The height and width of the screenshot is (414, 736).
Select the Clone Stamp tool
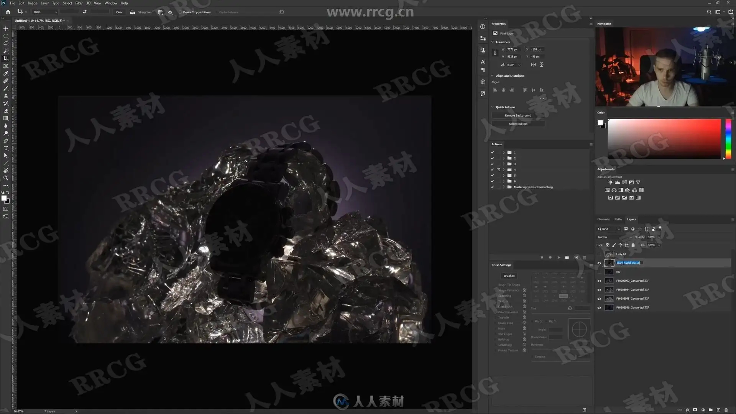[x=6, y=96]
